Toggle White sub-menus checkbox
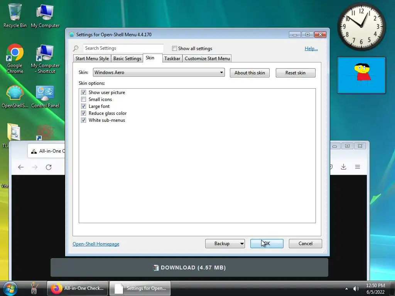 coord(83,120)
